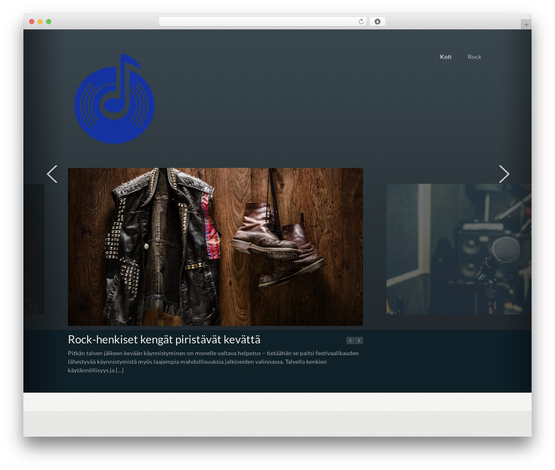Image resolution: width=555 pixels, height=470 pixels.
Task: Reload the page with the browser refresh icon
Action: pyautogui.click(x=361, y=22)
